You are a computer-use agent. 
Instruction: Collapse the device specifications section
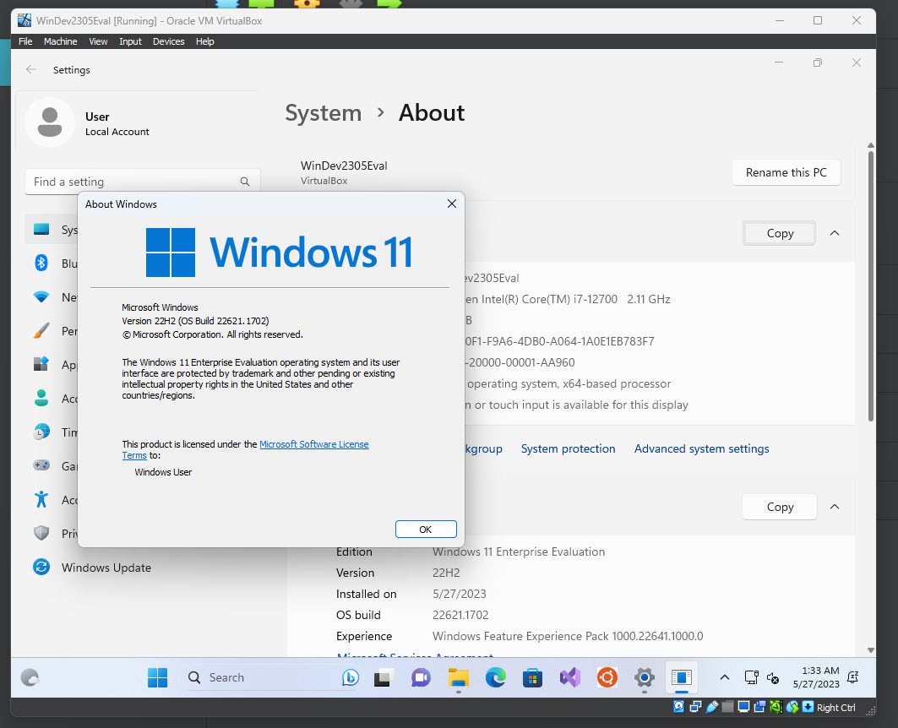pyautogui.click(x=835, y=233)
